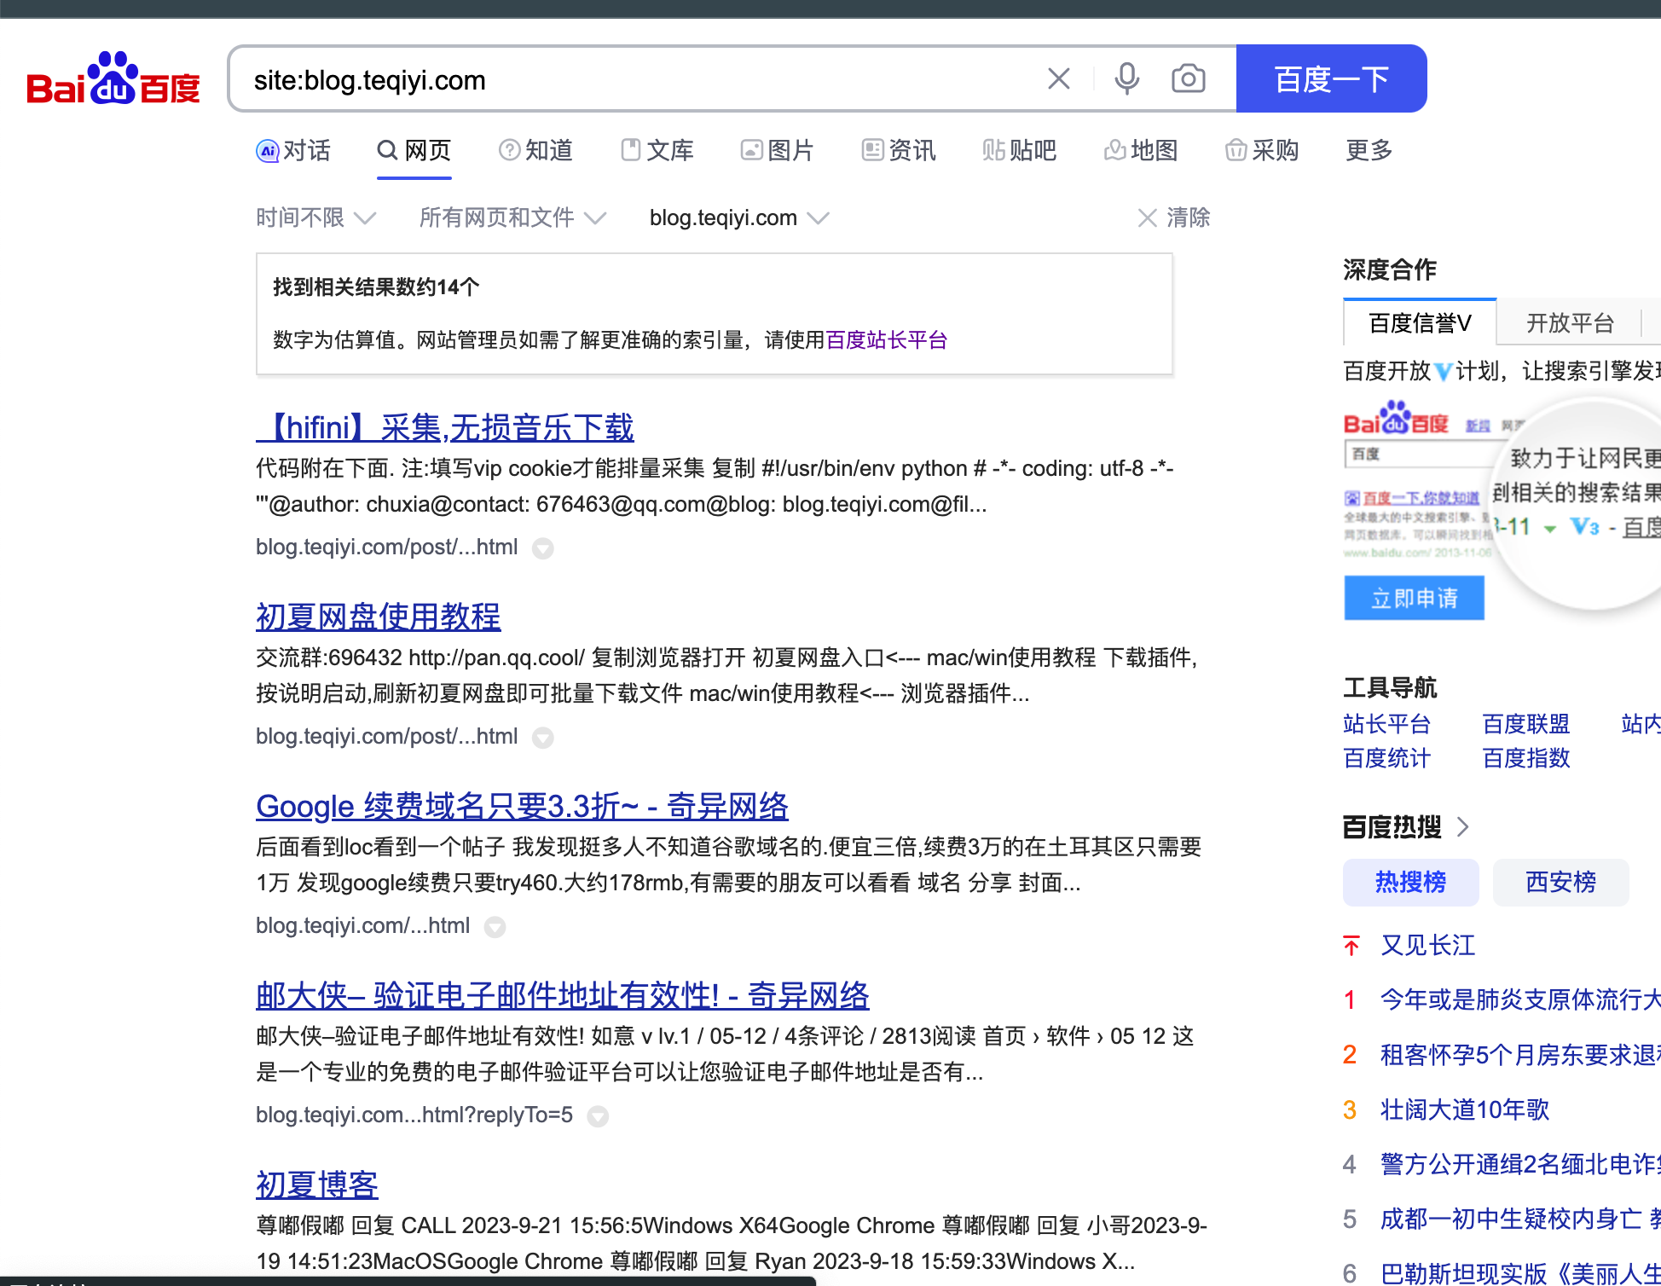Open 百度联盟 tool link

pyautogui.click(x=1526, y=724)
